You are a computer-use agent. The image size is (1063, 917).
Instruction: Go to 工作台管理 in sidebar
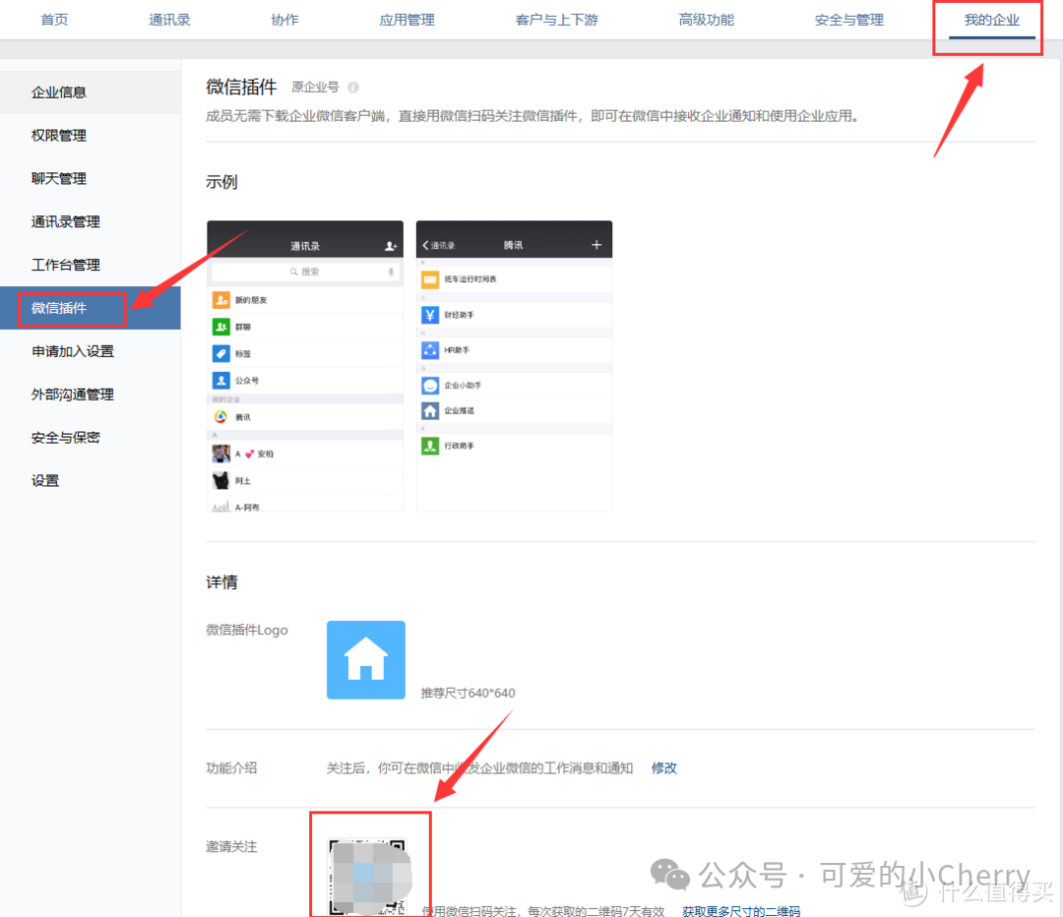[91, 265]
